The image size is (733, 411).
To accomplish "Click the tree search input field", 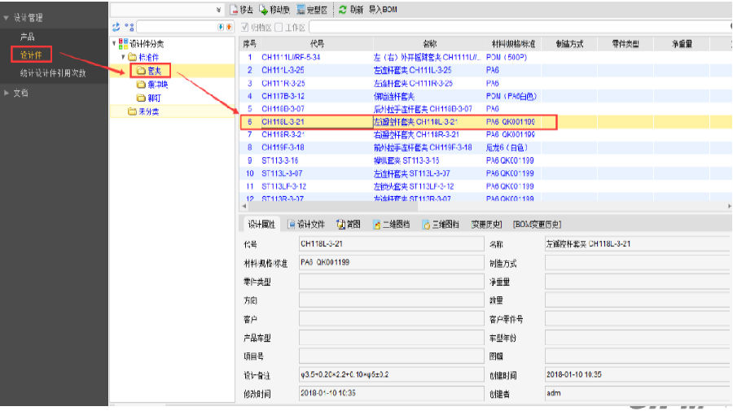I will [177, 27].
